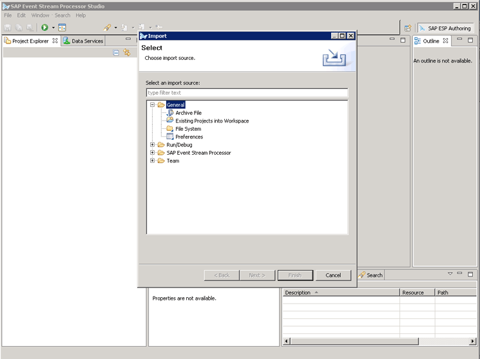This screenshot has width=480, height=359.
Task: Choose File System import source
Action: pyautogui.click(x=188, y=129)
